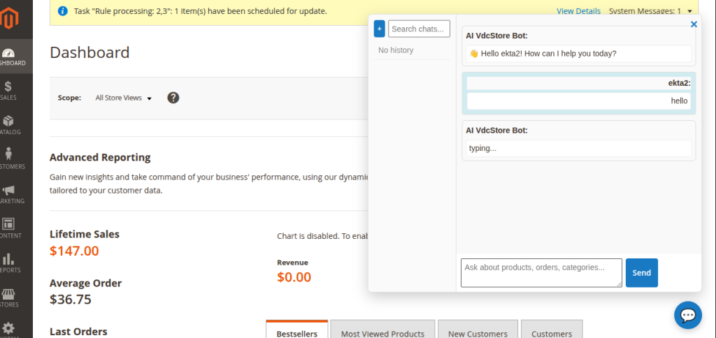The image size is (716, 338).
Task: Open the Content sidebar menu
Action: (8, 228)
